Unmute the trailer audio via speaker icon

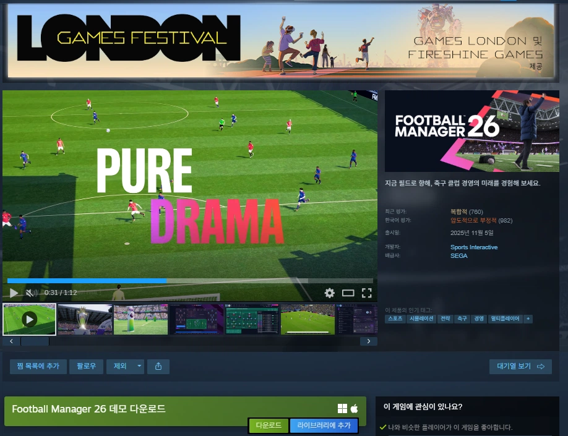(30, 293)
